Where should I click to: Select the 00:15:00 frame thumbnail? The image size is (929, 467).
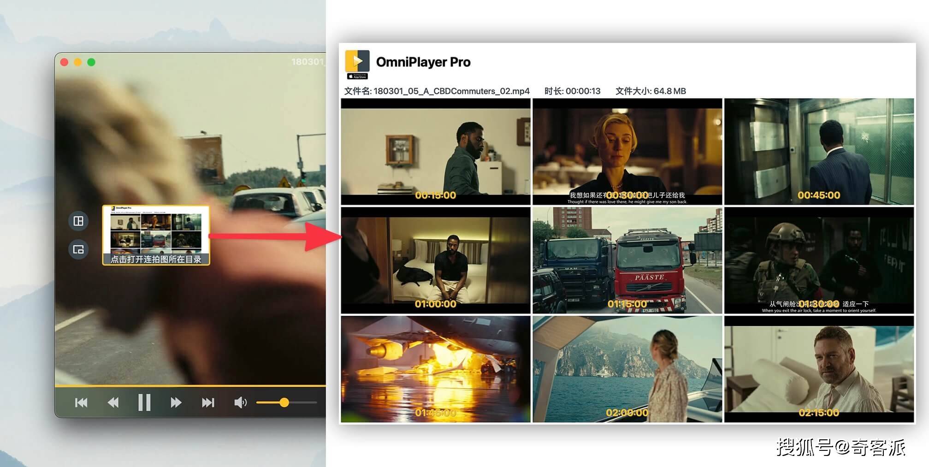point(436,151)
